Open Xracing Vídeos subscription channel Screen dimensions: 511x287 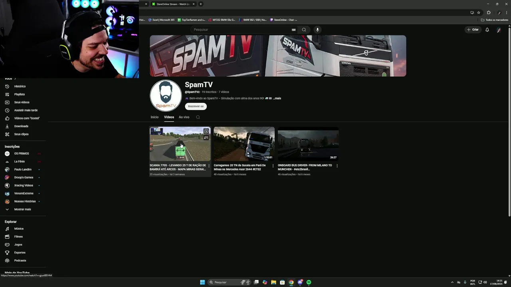point(23,185)
